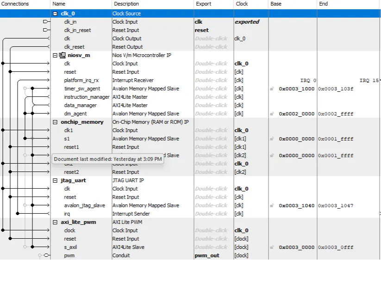Toggle the filled connection dot on avalon_jtag_slave row
This screenshot has width=381, height=286.
tap(32, 205)
